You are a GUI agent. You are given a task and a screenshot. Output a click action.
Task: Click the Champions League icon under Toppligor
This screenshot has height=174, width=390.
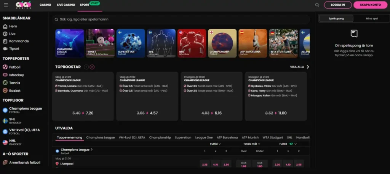coord(5,110)
